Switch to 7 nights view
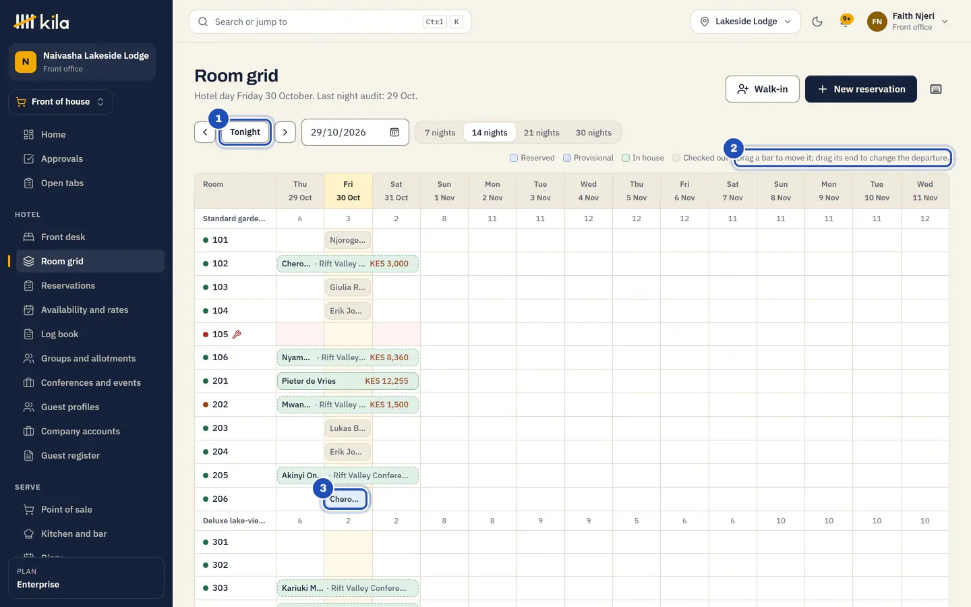 click(440, 132)
